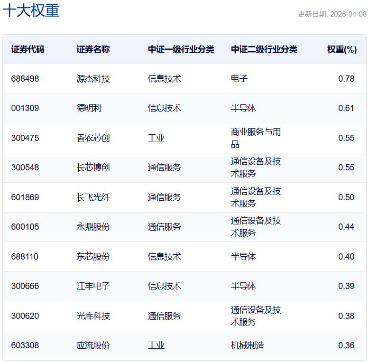Click the 0.78 weight value
Screen dimensions: 368x363
[x=346, y=79]
